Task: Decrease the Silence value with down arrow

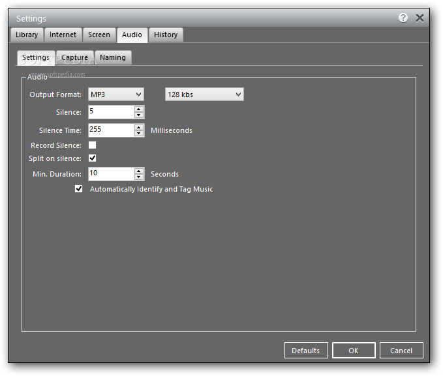Action: pos(139,115)
